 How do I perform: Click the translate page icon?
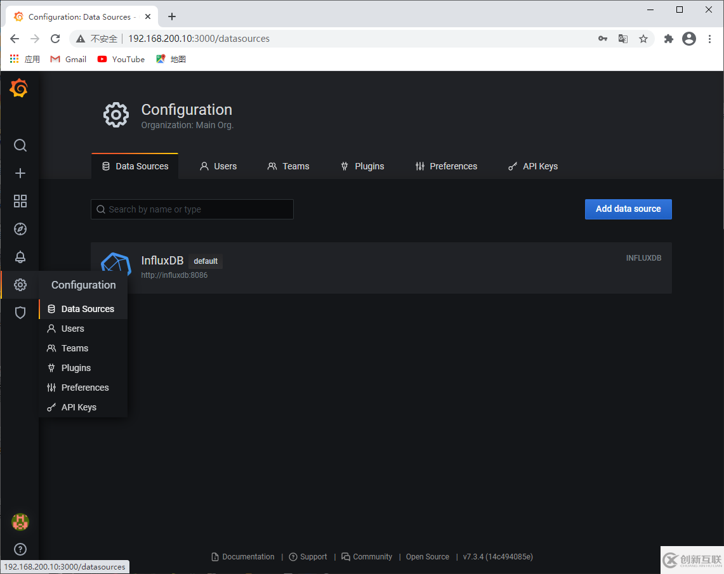point(623,39)
